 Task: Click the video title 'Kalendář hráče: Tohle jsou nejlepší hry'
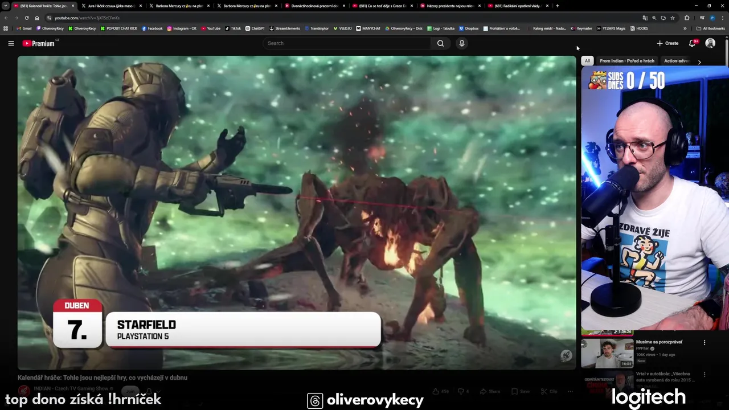click(103, 378)
